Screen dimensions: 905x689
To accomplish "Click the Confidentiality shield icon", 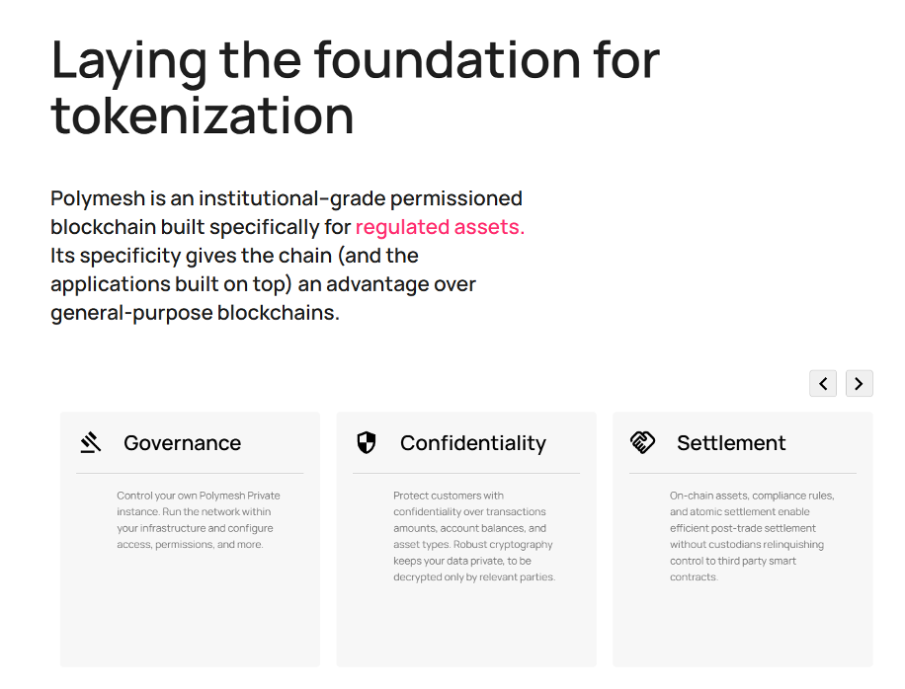I will (x=367, y=442).
